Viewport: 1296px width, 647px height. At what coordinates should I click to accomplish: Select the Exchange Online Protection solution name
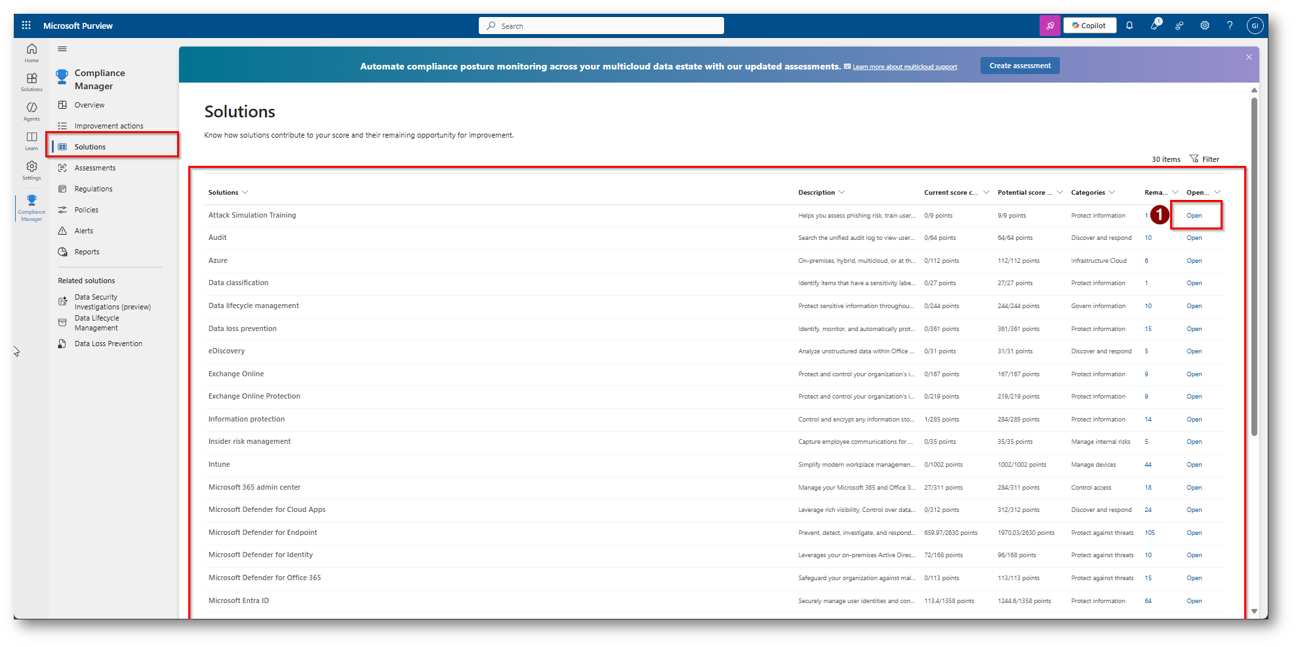[x=254, y=397]
